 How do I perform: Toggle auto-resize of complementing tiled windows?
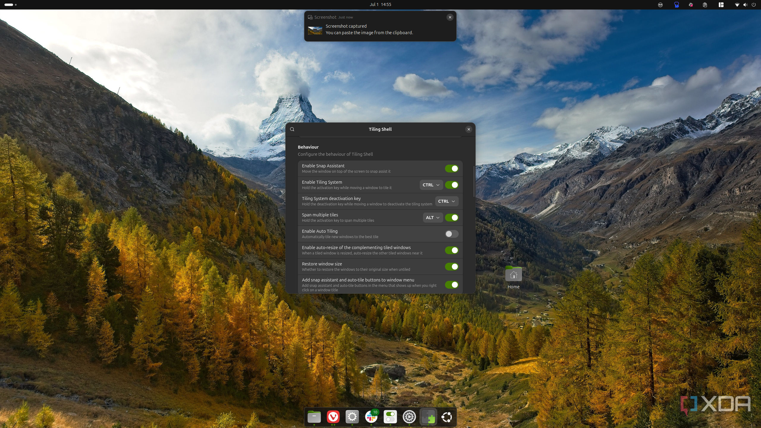pyautogui.click(x=452, y=250)
